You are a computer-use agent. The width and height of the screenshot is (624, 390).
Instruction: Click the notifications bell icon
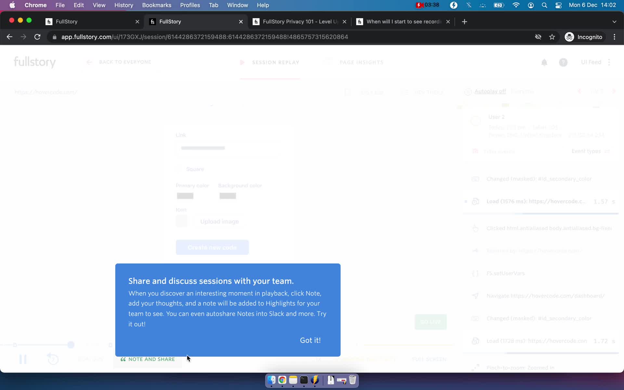pyautogui.click(x=544, y=62)
